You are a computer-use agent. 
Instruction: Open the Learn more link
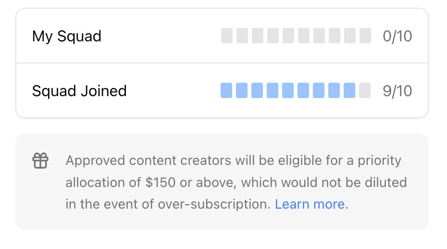tap(311, 204)
